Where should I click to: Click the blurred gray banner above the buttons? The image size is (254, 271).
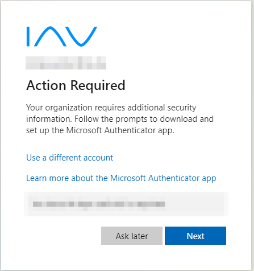click(x=126, y=204)
